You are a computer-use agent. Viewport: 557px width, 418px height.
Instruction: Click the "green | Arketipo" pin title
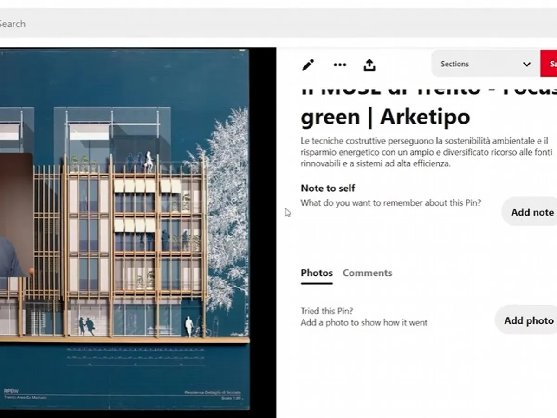coord(385,117)
